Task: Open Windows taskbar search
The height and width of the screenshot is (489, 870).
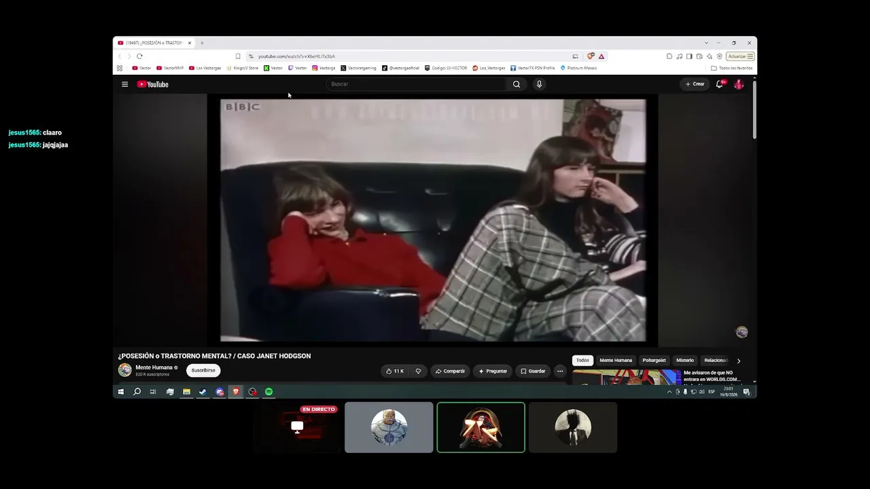Action: (x=137, y=392)
